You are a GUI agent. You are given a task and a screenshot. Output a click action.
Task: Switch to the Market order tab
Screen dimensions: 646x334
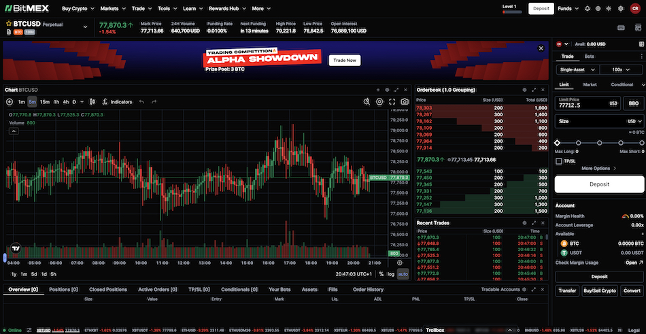pyautogui.click(x=590, y=84)
